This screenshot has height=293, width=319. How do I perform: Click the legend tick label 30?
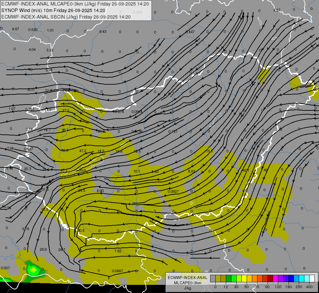236,287
